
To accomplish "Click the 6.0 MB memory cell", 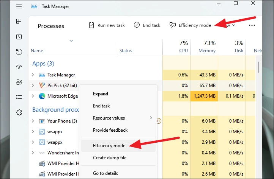I will (x=204, y=121).
